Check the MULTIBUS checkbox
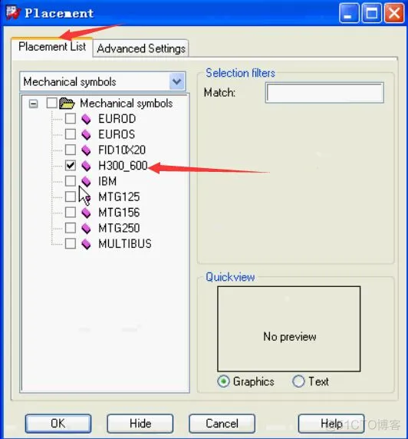The width and height of the screenshot is (408, 439). [71, 243]
